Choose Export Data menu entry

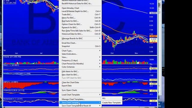80,86
